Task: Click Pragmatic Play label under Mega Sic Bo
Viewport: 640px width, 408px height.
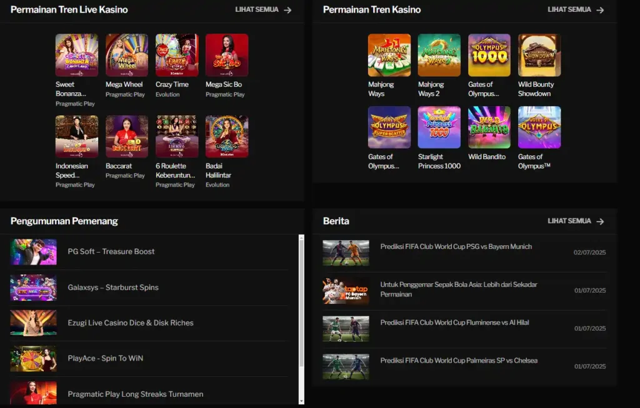Action: click(225, 95)
